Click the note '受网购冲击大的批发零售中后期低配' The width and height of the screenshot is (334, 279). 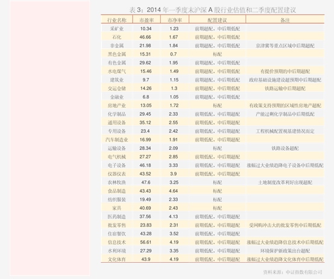(x=285, y=225)
